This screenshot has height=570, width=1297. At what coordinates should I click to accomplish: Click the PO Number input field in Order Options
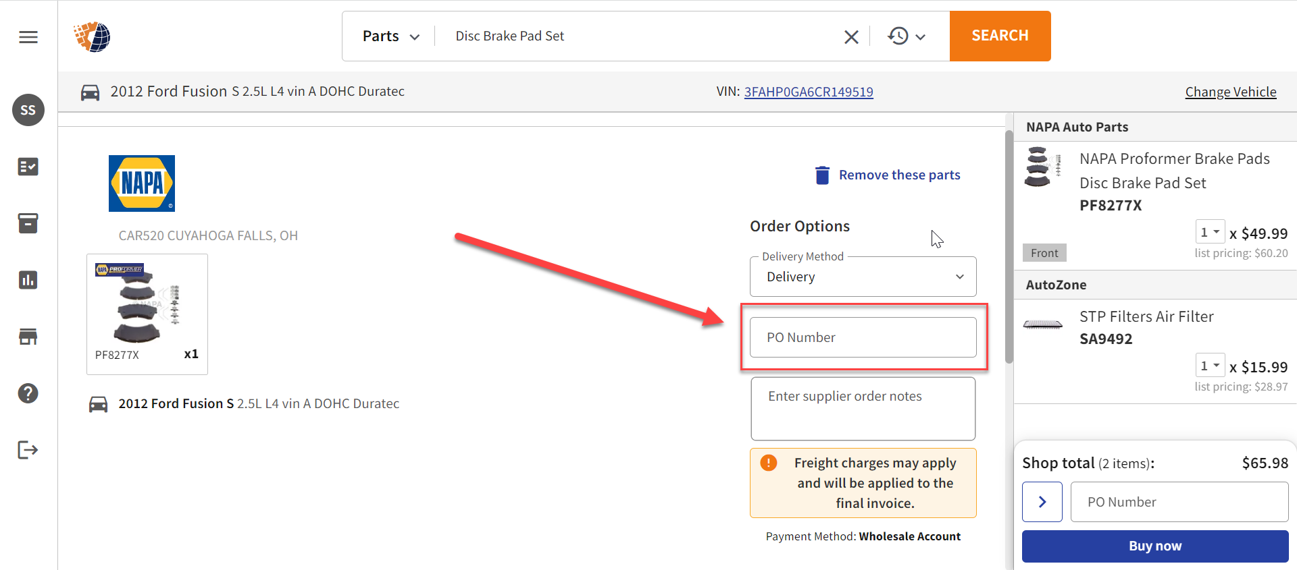pos(863,337)
